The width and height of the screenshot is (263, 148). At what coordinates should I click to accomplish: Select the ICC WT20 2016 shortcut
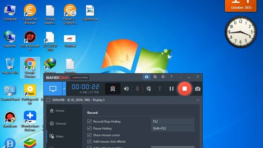tap(50, 41)
